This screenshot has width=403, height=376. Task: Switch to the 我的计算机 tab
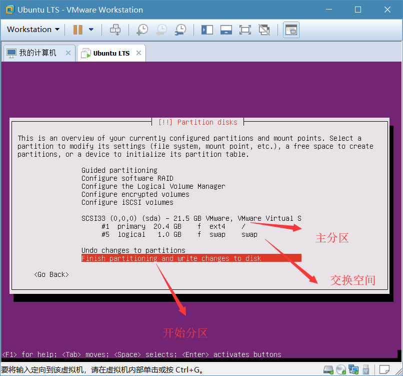coord(37,53)
